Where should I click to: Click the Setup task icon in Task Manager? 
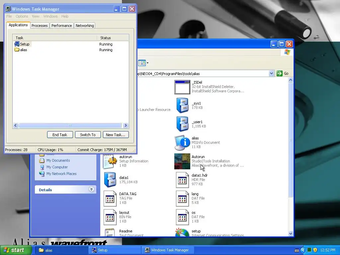tap(17, 44)
